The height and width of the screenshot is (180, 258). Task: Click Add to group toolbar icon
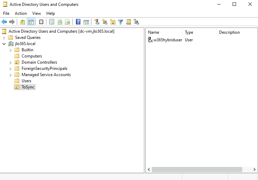click(136, 22)
